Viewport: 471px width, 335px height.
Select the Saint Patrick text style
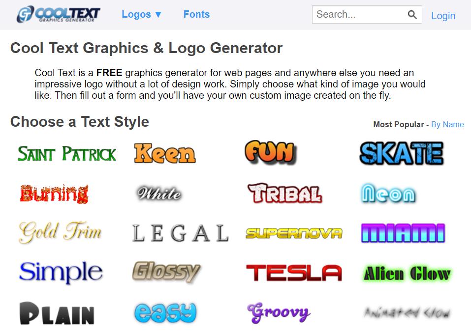[x=66, y=153]
